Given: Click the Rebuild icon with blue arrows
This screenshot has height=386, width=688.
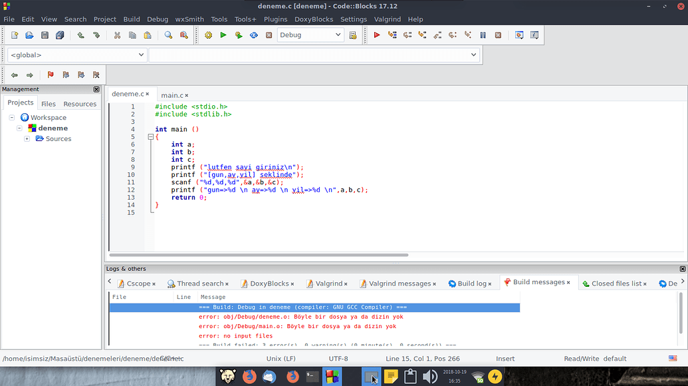Looking at the screenshot, I should click(x=254, y=35).
